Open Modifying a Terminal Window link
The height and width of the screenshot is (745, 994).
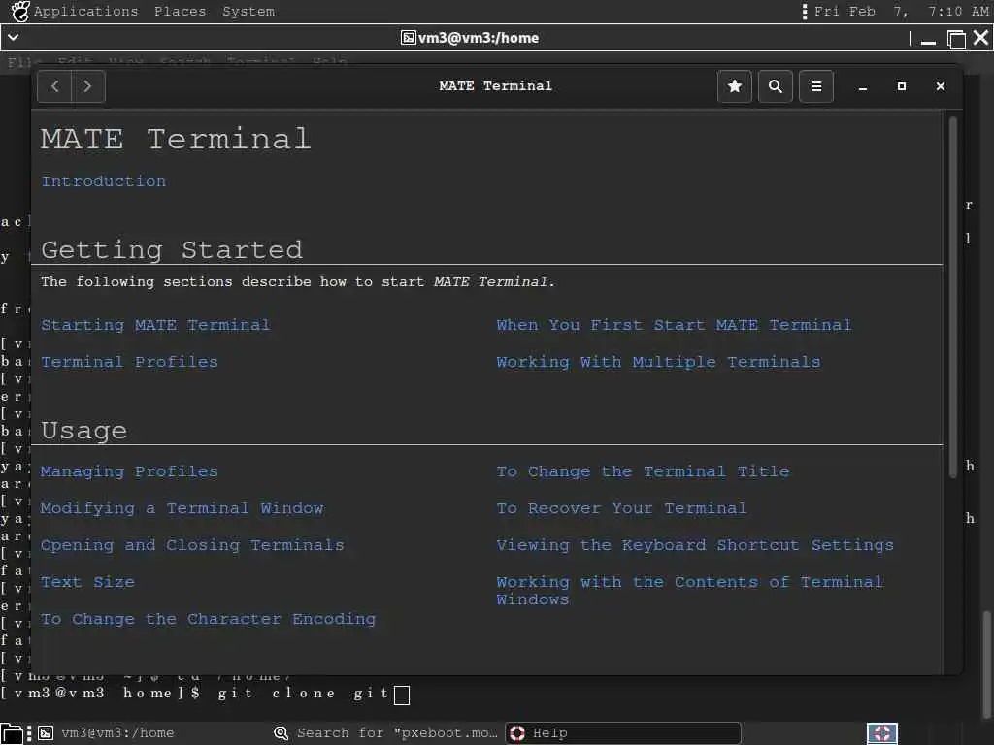point(182,508)
